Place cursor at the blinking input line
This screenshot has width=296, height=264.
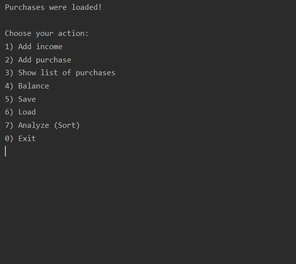6,151
